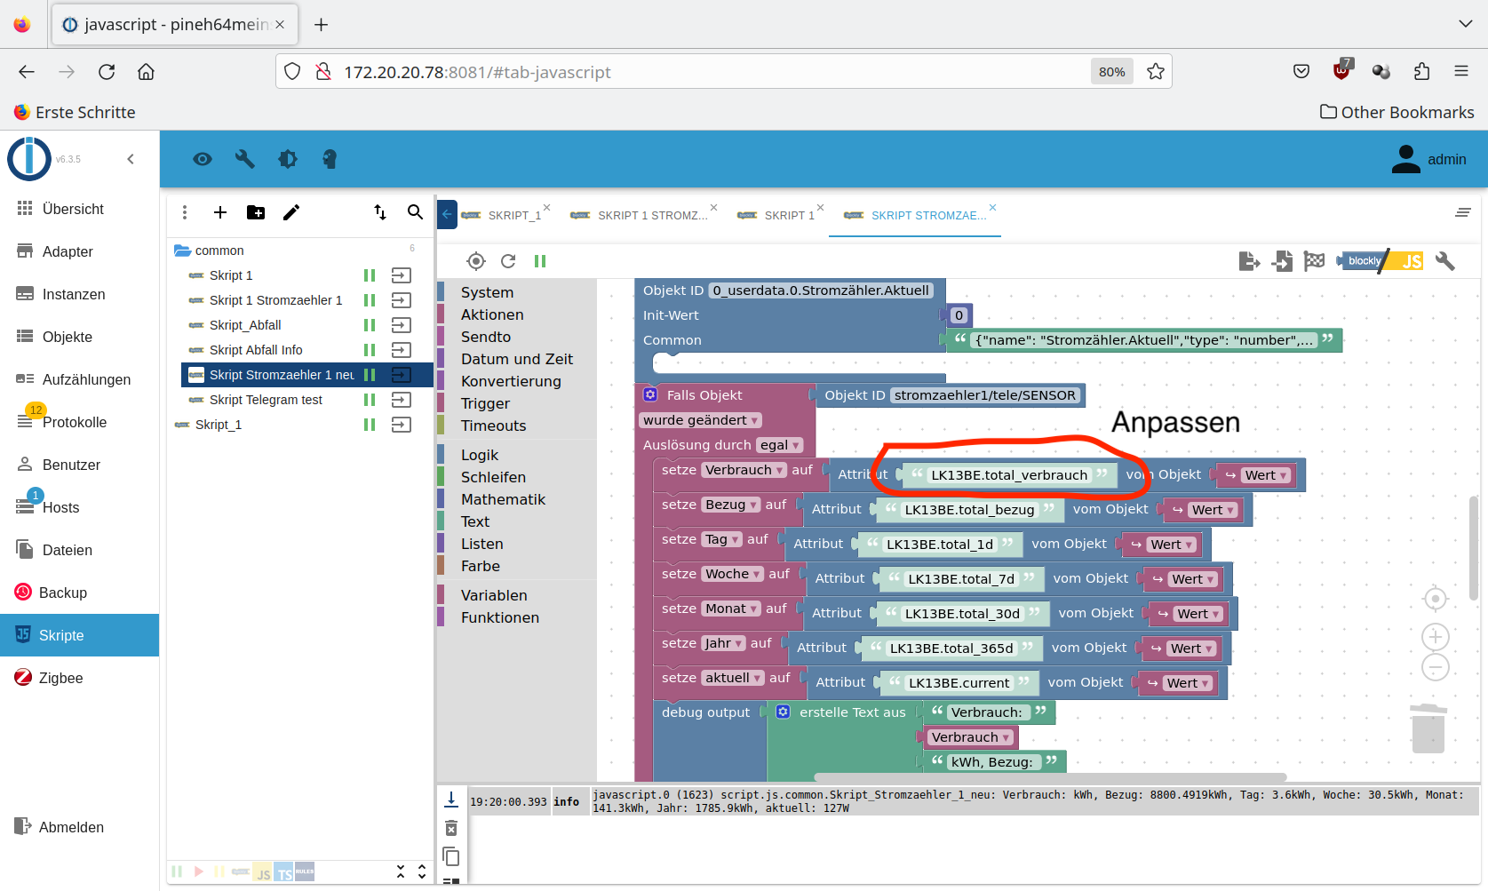This screenshot has height=891, width=1488.
Task: Add a new script with plus icon
Action: click(x=220, y=212)
